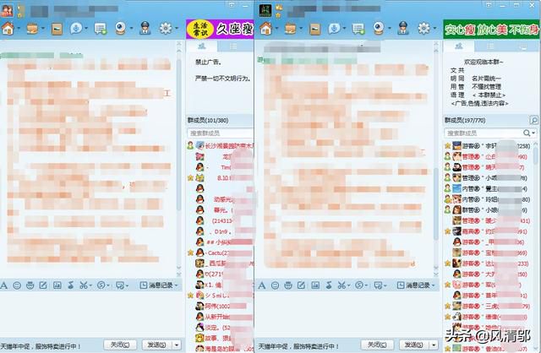Start a video chat in the left window
541x353 pixels.
[120, 29]
